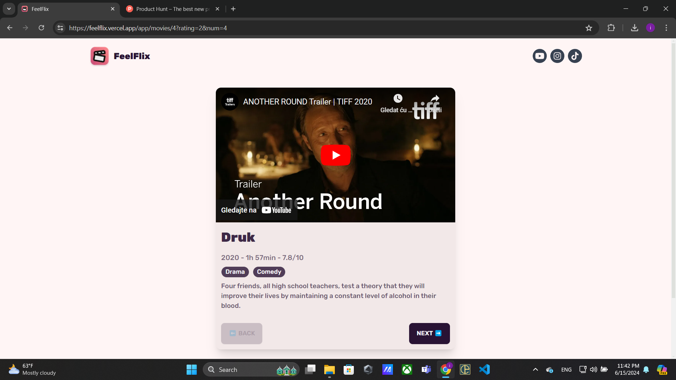This screenshot has width=676, height=380.
Task: Play the Another Round trailer
Action: pos(336,155)
